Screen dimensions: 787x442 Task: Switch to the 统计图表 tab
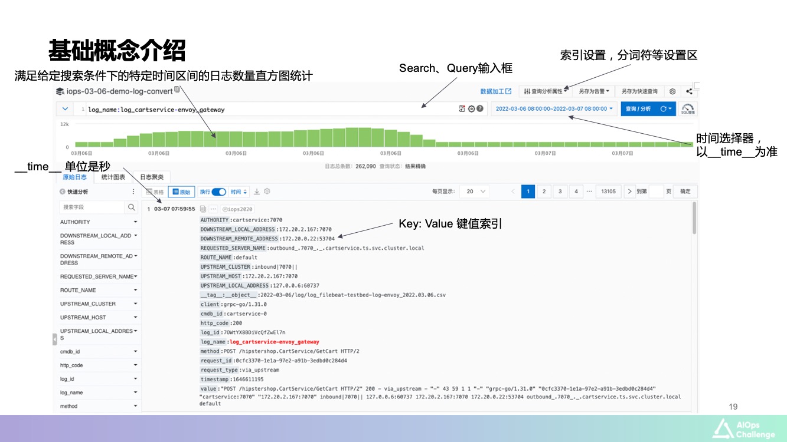pyautogui.click(x=113, y=177)
